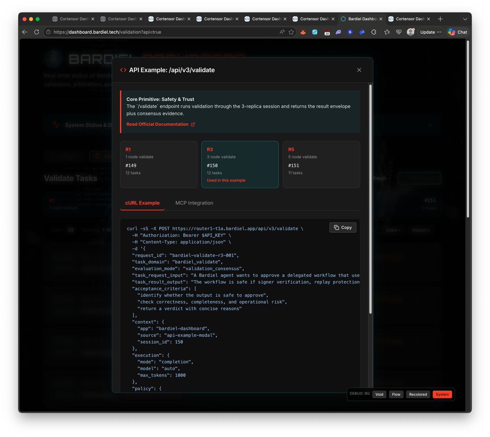
Task: Set debug background to System
Action: tap(442, 395)
